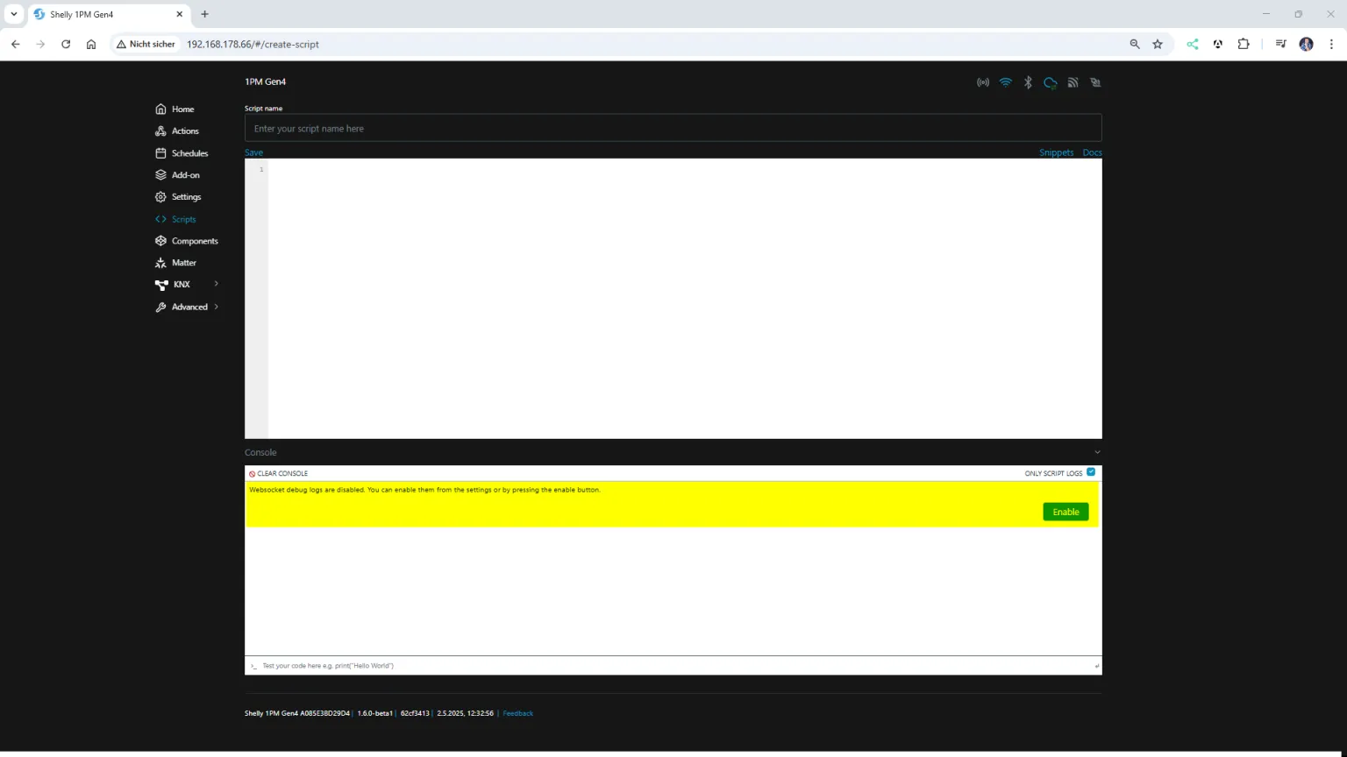
Task: Click the cloud connection status icon
Action: tap(1050, 81)
